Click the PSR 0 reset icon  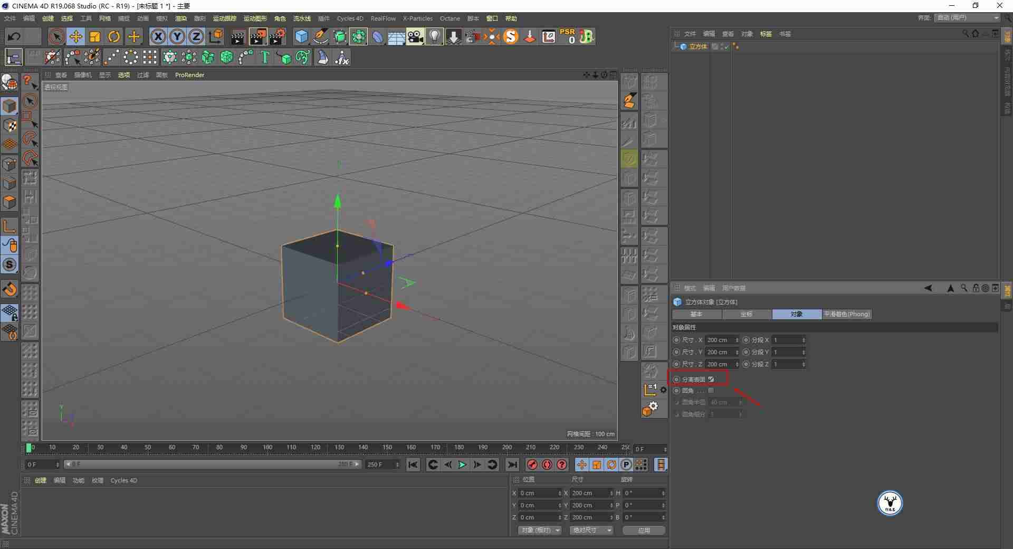(568, 36)
